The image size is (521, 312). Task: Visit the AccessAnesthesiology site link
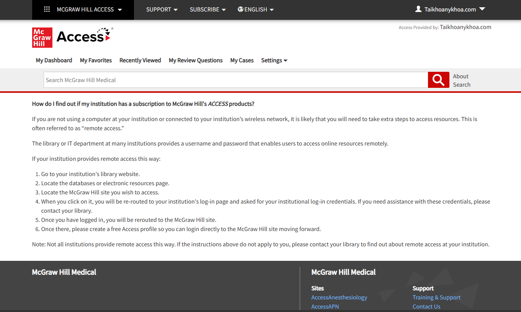(x=339, y=297)
